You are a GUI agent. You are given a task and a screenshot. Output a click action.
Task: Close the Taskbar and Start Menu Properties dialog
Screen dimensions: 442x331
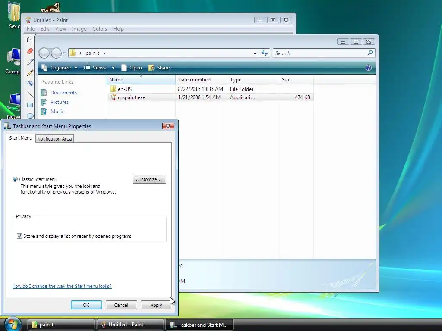pos(168,126)
